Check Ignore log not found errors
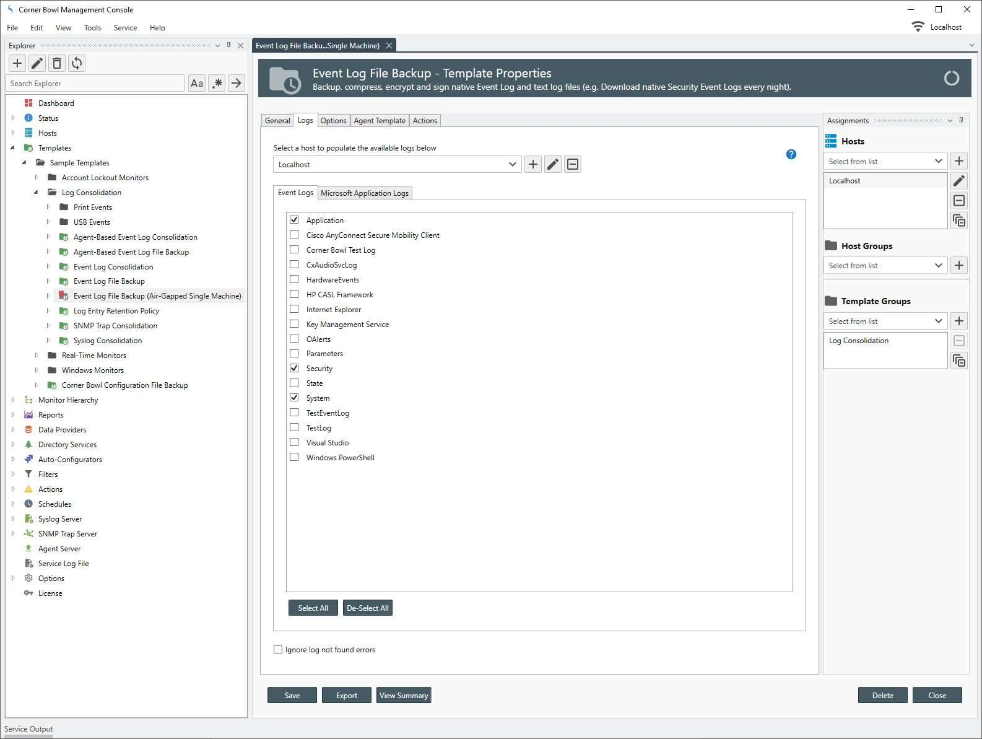Viewport: 982px width, 739px height. click(x=278, y=650)
